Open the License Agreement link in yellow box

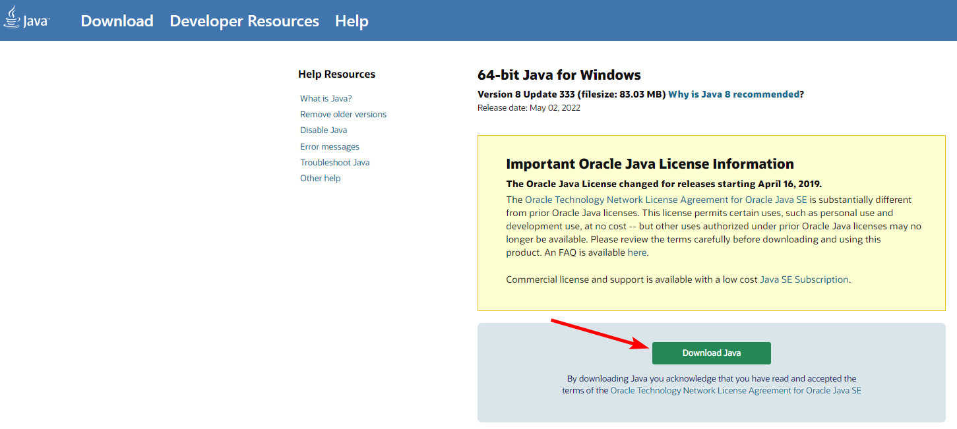(666, 200)
